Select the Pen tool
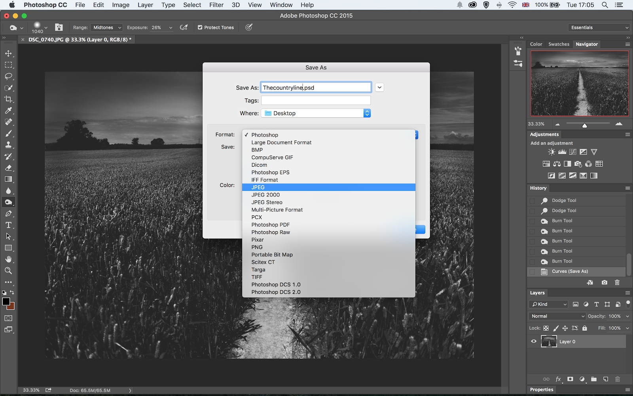Viewport: 633px width, 396px height. [8, 214]
